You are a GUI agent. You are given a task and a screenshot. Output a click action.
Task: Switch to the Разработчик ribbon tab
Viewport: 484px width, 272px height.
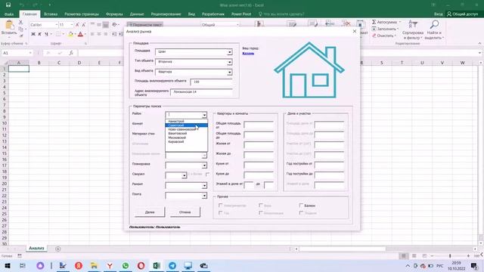[213, 14]
